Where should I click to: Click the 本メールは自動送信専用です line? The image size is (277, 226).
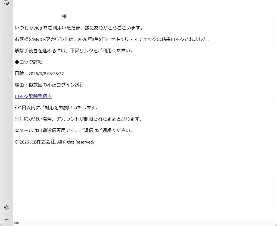(x=74, y=130)
